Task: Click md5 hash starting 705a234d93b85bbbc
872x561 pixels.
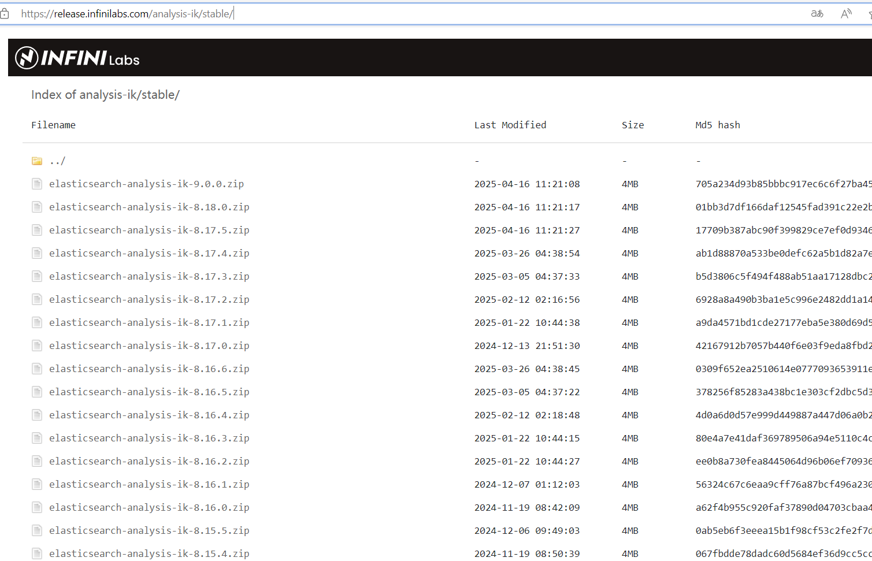Action: tap(784, 184)
